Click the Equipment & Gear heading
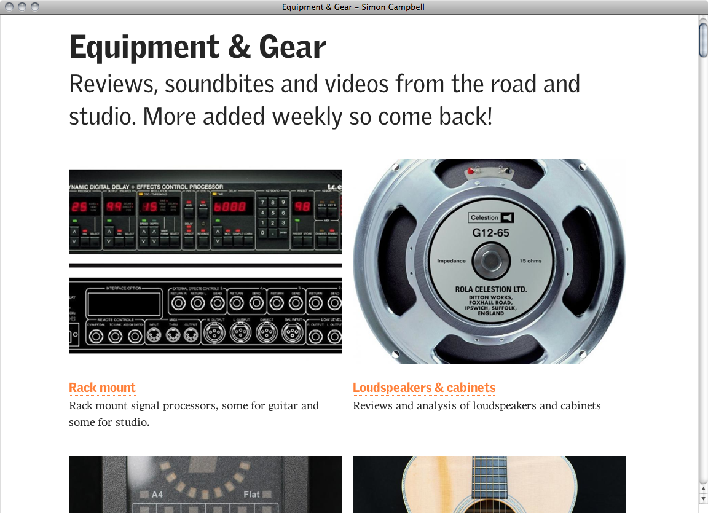 pos(197,47)
